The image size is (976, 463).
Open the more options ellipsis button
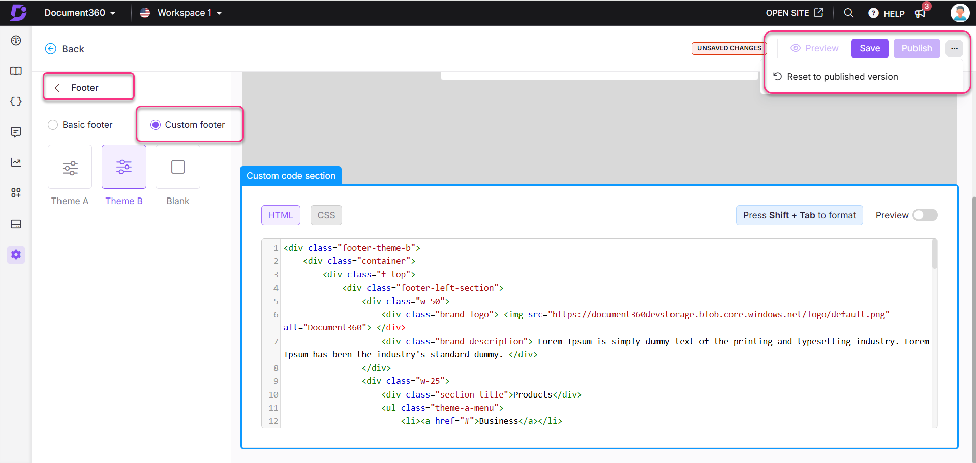tap(954, 48)
